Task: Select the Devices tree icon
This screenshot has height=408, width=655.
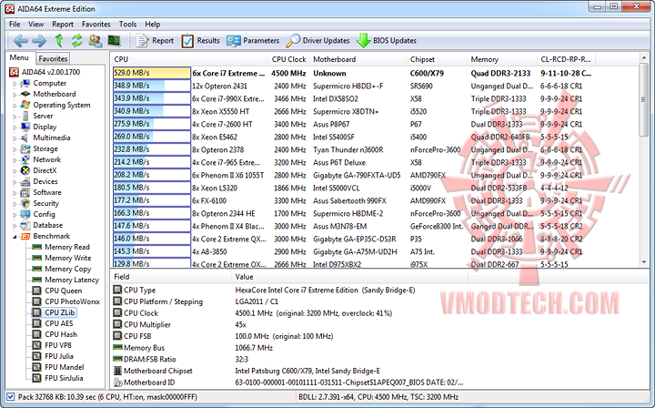Action: (25, 181)
